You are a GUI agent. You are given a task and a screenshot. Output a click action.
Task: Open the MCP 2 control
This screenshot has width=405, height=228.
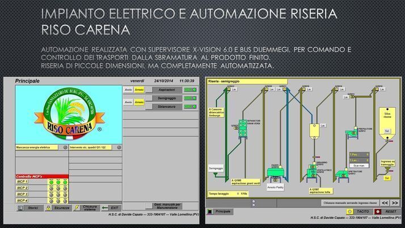(22, 188)
